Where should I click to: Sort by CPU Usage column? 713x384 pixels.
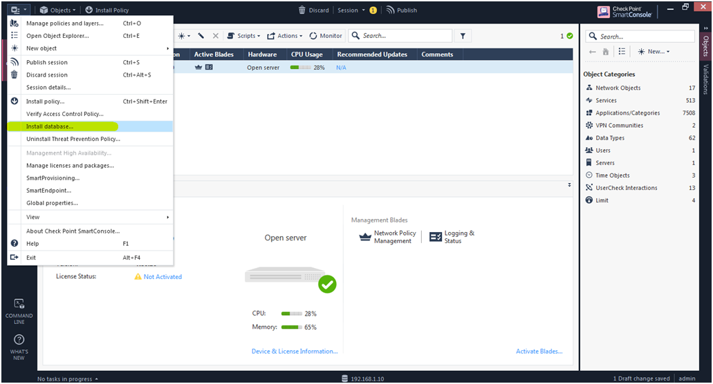coord(307,55)
